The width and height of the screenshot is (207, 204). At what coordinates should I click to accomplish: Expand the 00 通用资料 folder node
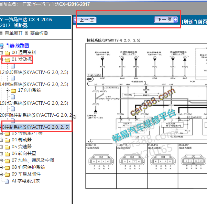(1, 53)
